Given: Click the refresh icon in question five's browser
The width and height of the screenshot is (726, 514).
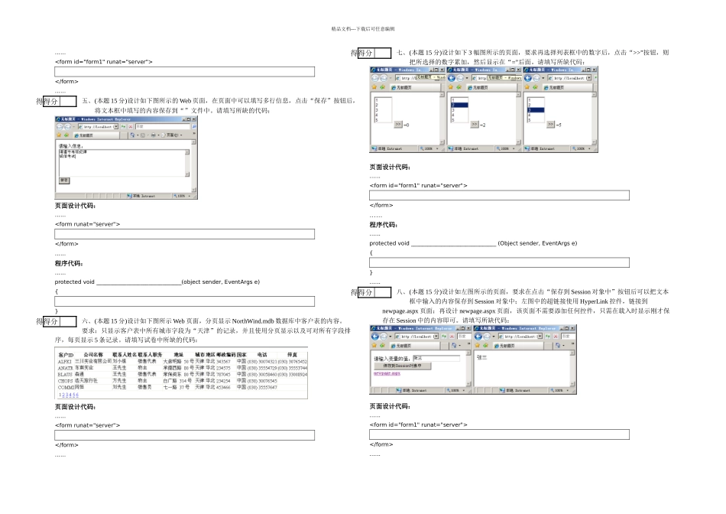Looking at the screenshot, I should point(123,126).
